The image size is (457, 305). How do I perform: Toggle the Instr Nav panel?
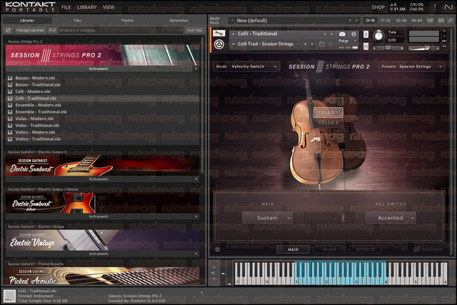coord(195,30)
